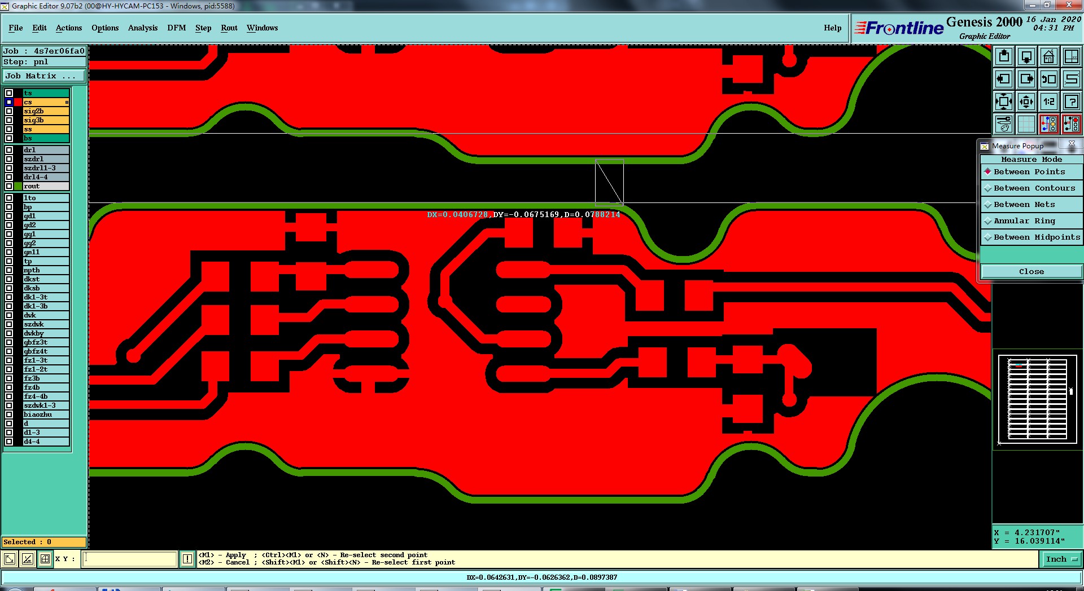
Task: Open the DFM menu
Action: 177,28
